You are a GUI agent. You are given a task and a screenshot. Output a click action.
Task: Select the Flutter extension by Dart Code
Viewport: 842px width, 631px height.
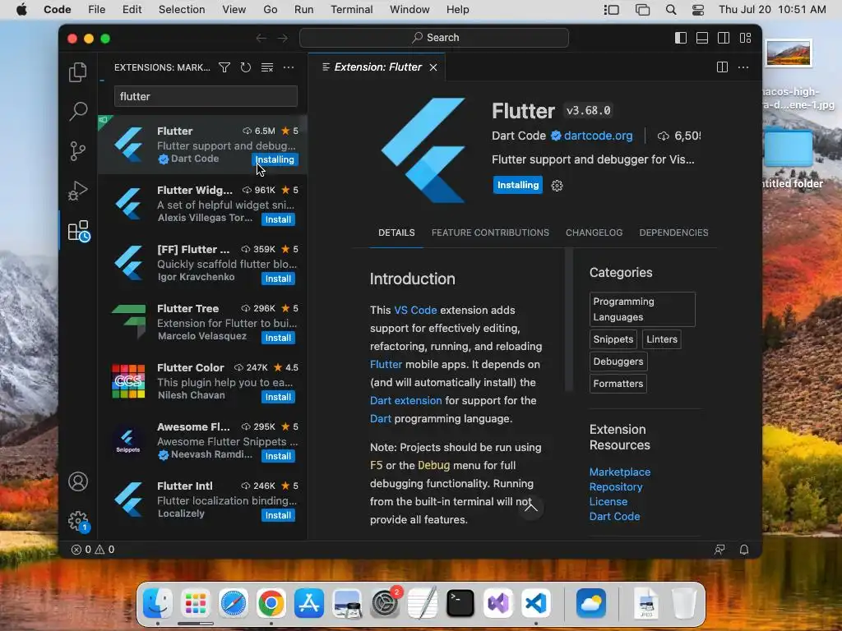(202, 145)
